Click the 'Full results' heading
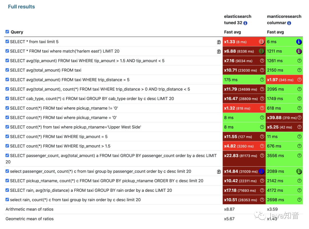The image size is (309, 229). tap(21, 7)
